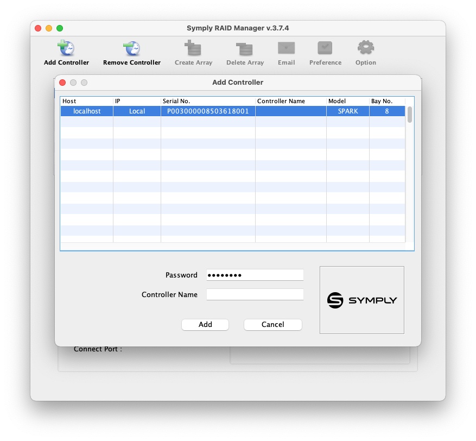Close the Add Controller dialog
Screen dimensions: 476x441
pos(62,83)
